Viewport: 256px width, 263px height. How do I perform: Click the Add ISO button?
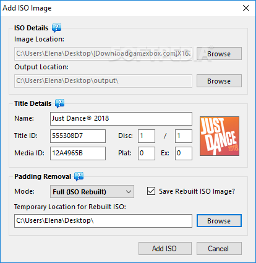point(165,248)
